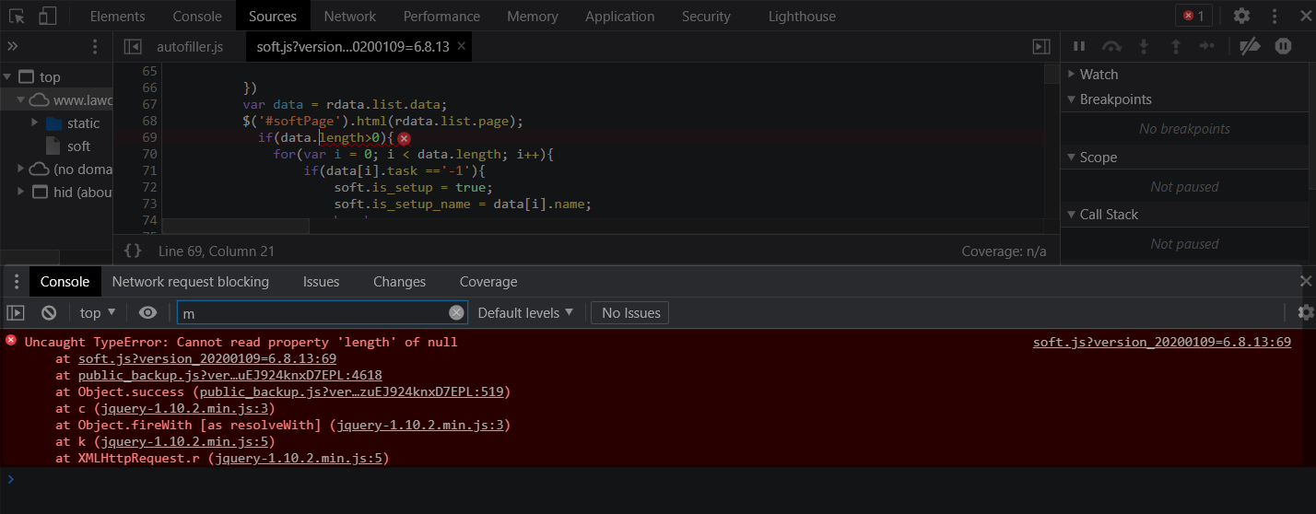This screenshot has width=1316, height=514.
Task: Click the console filter input field
Action: (313, 313)
